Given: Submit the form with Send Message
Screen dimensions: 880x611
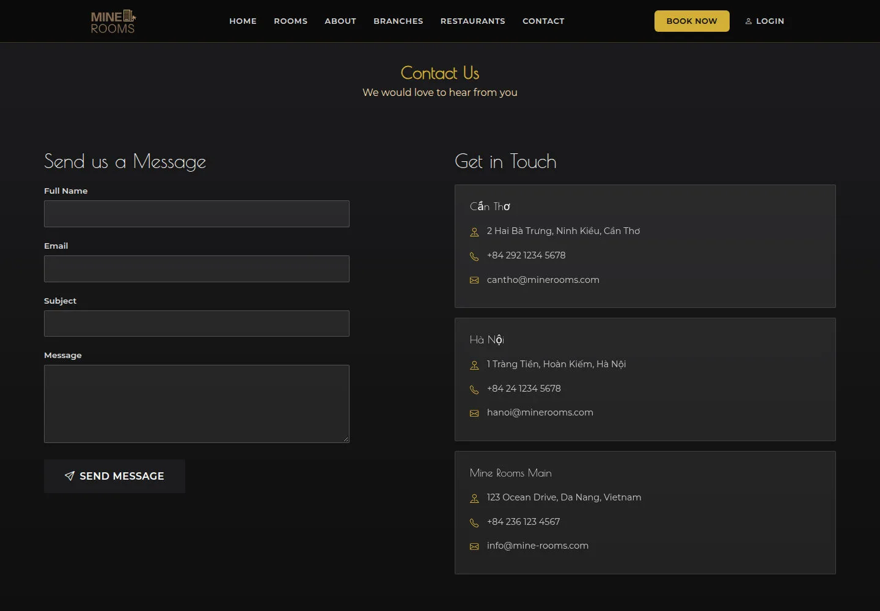Looking at the screenshot, I should pyautogui.click(x=114, y=476).
